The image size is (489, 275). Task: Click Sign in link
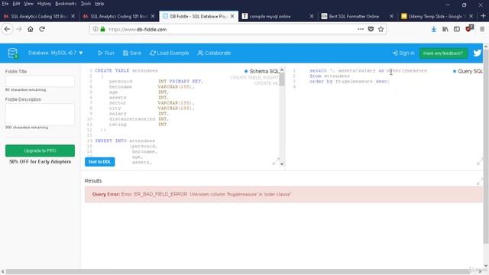coord(403,53)
